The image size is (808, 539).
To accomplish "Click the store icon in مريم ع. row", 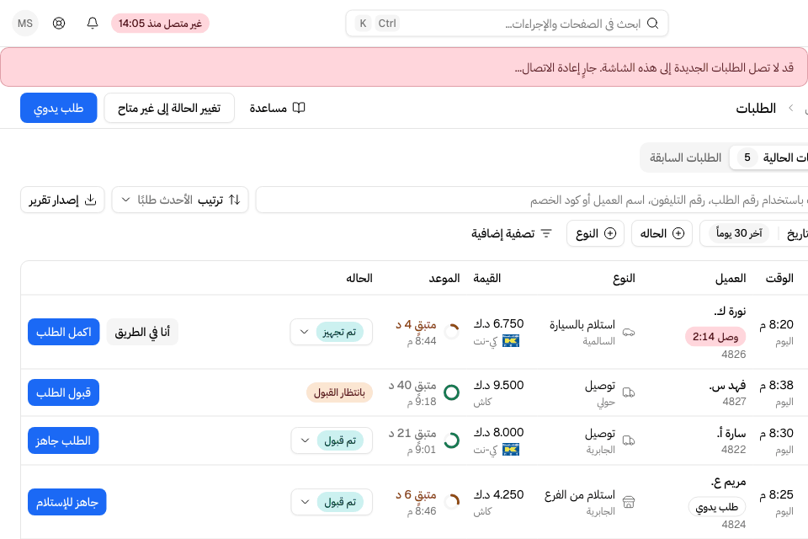I will (629, 502).
